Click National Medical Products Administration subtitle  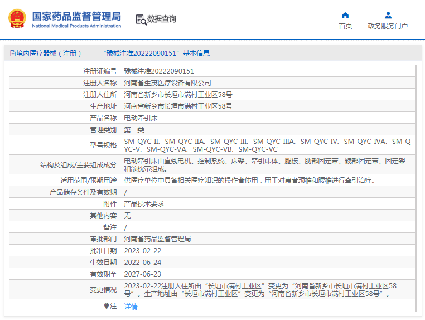[x=76, y=26]
